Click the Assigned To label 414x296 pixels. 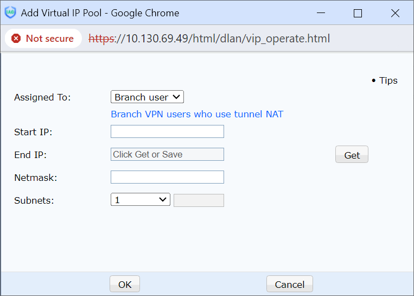(42, 97)
